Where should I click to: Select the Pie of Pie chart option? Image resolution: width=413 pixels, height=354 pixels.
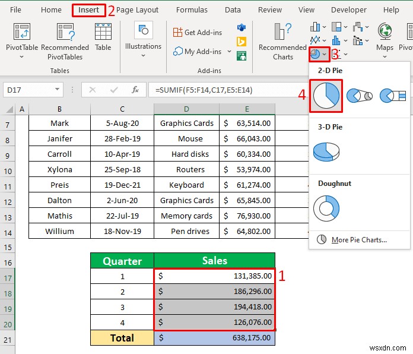(x=360, y=96)
